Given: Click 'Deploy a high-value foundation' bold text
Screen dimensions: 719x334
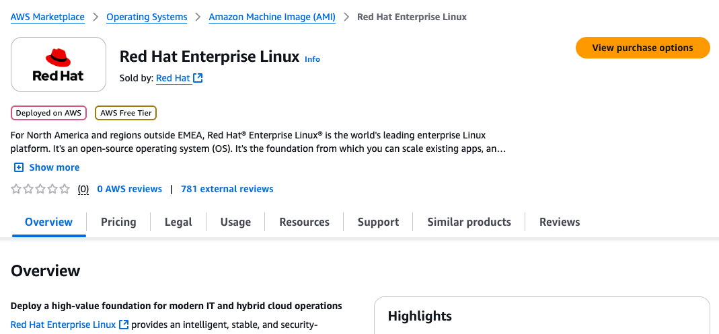Looking at the screenshot, I should [176, 306].
